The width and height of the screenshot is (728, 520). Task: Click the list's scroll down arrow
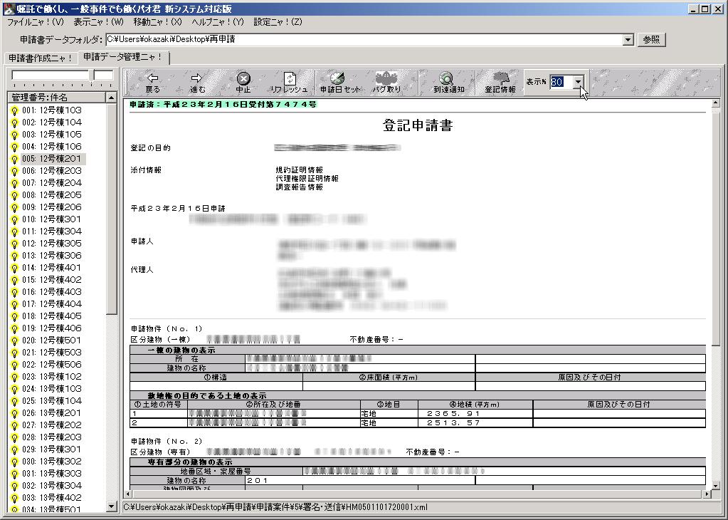coord(111,506)
